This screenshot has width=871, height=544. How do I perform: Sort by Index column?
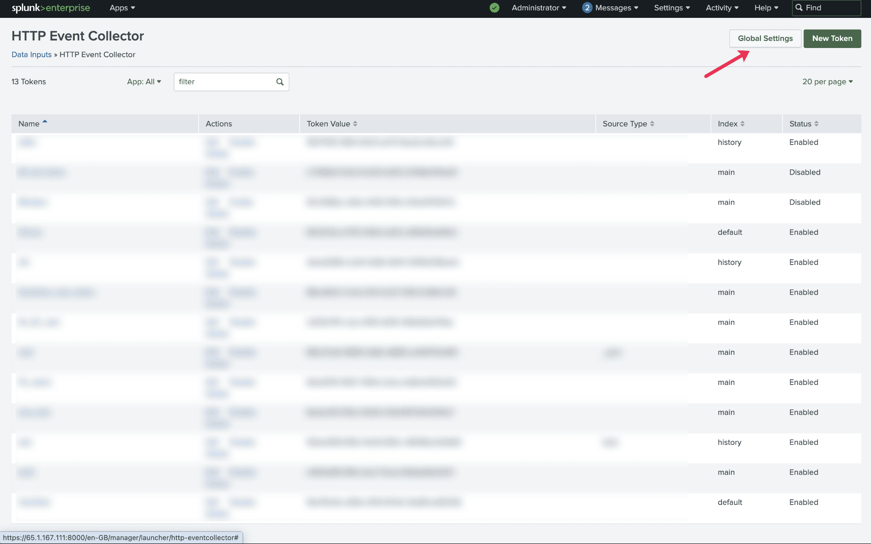click(x=731, y=124)
